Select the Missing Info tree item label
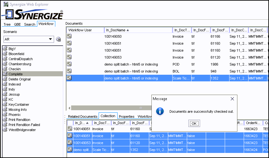Screen dimensions: 269x158 (x=18, y=110)
